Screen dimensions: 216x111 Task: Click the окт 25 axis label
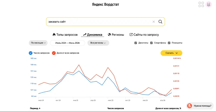(x=128, y=100)
